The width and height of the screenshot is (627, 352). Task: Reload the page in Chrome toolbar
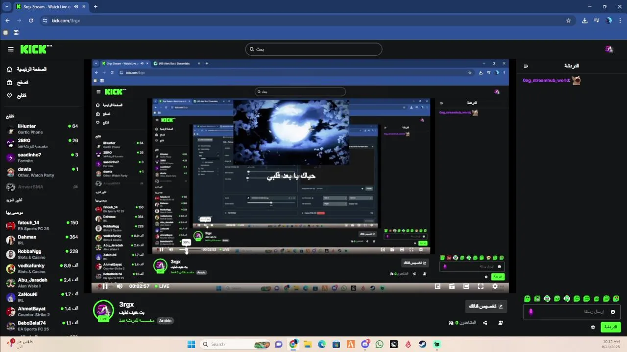pyautogui.click(x=31, y=21)
